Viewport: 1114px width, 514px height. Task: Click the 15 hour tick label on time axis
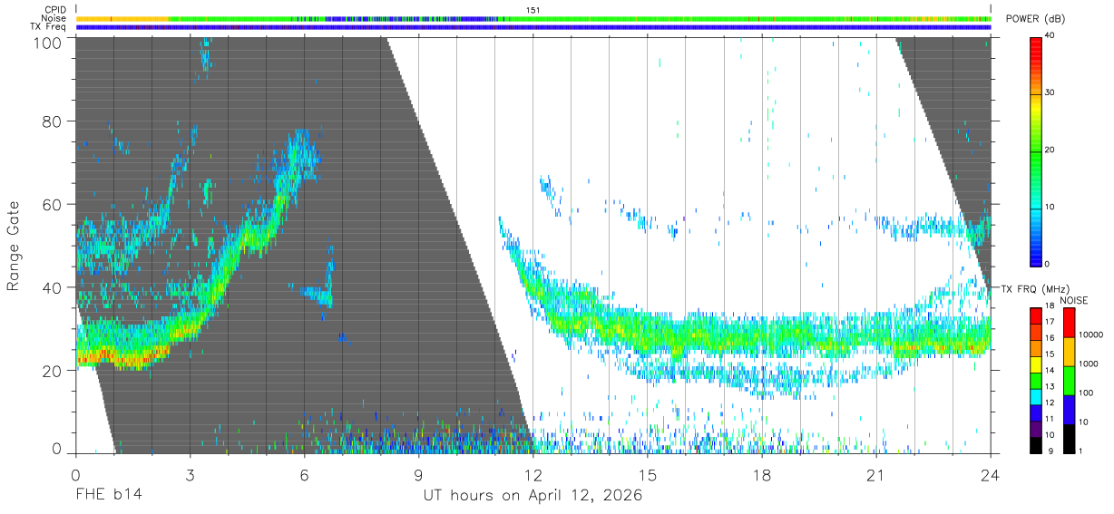pos(647,474)
